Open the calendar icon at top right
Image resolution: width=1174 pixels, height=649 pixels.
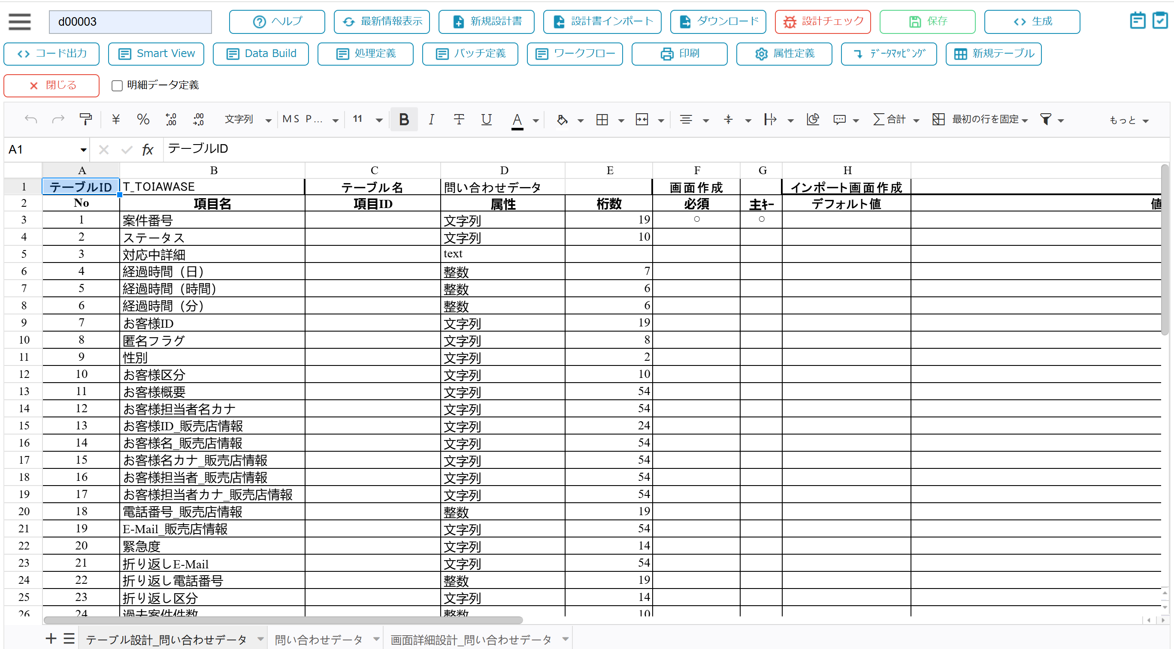click(x=1138, y=21)
